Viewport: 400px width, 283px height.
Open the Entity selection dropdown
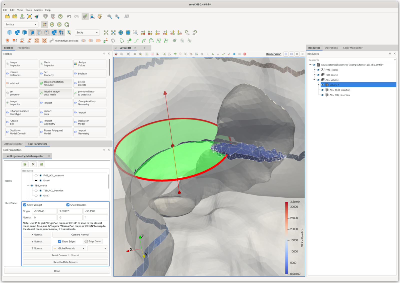(87, 32)
